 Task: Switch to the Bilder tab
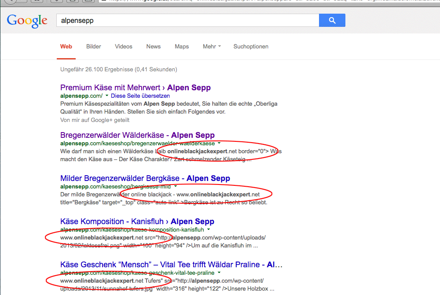(x=93, y=47)
